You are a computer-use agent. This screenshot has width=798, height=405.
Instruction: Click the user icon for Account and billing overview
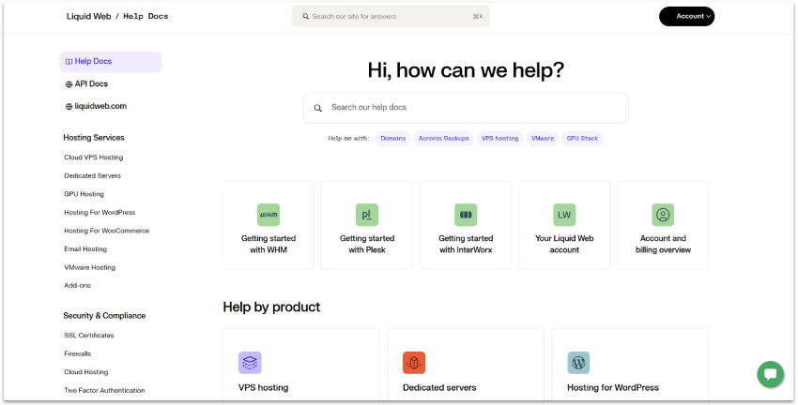click(x=663, y=215)
